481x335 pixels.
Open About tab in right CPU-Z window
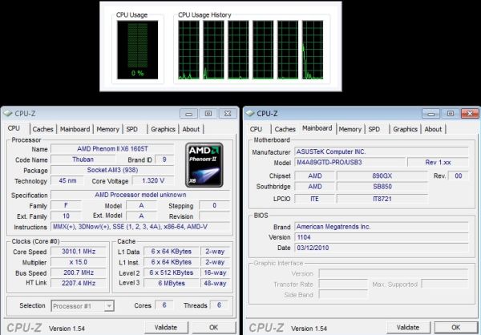(x=433, y=129)
